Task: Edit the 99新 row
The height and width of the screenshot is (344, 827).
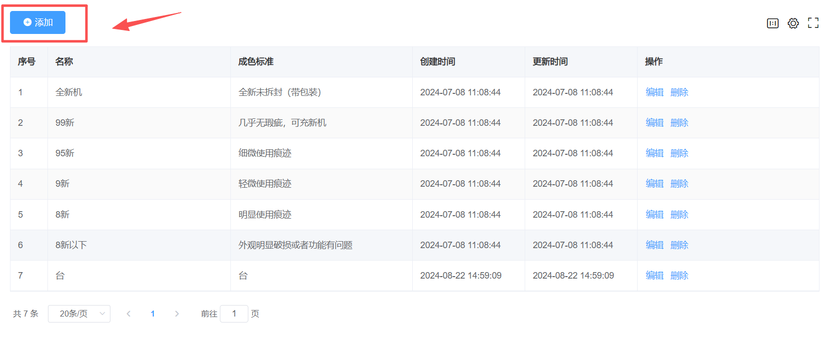Action: (x=654, y=123)
